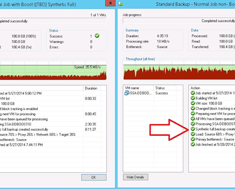
Task: Click the 0:00:33 duration value
Action: pyautogui.click(x=91, y=98)
